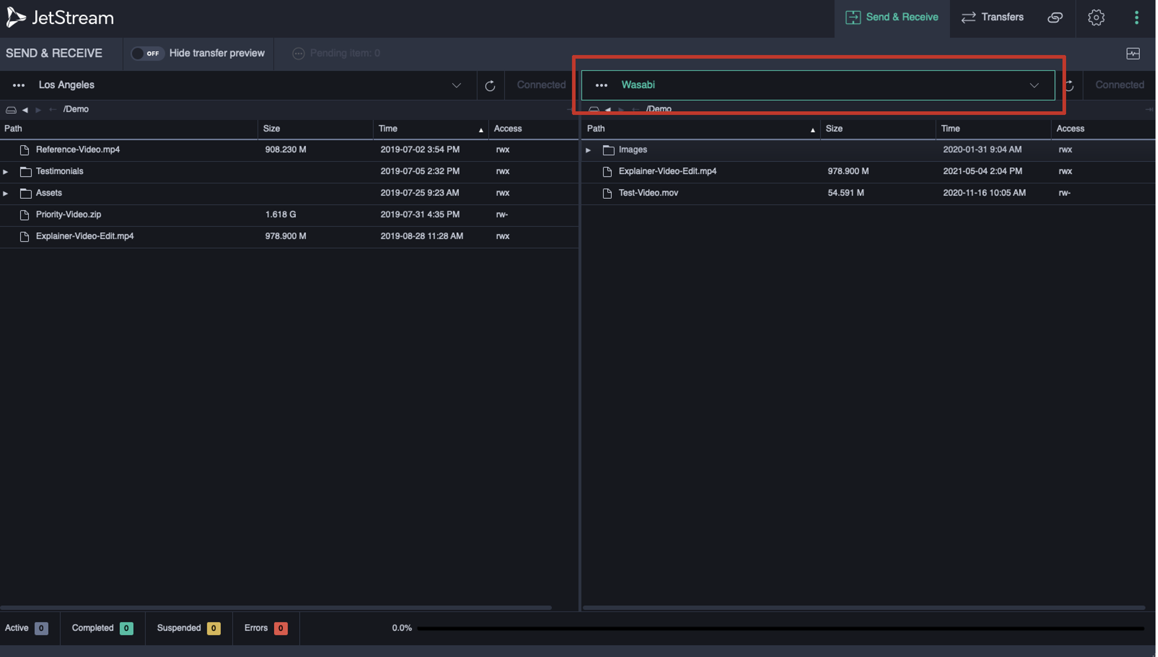1158x657 pixels.
Task: Refresh the Los Angeles file listing
Action: pyautogui.click(x=491, y=86)
